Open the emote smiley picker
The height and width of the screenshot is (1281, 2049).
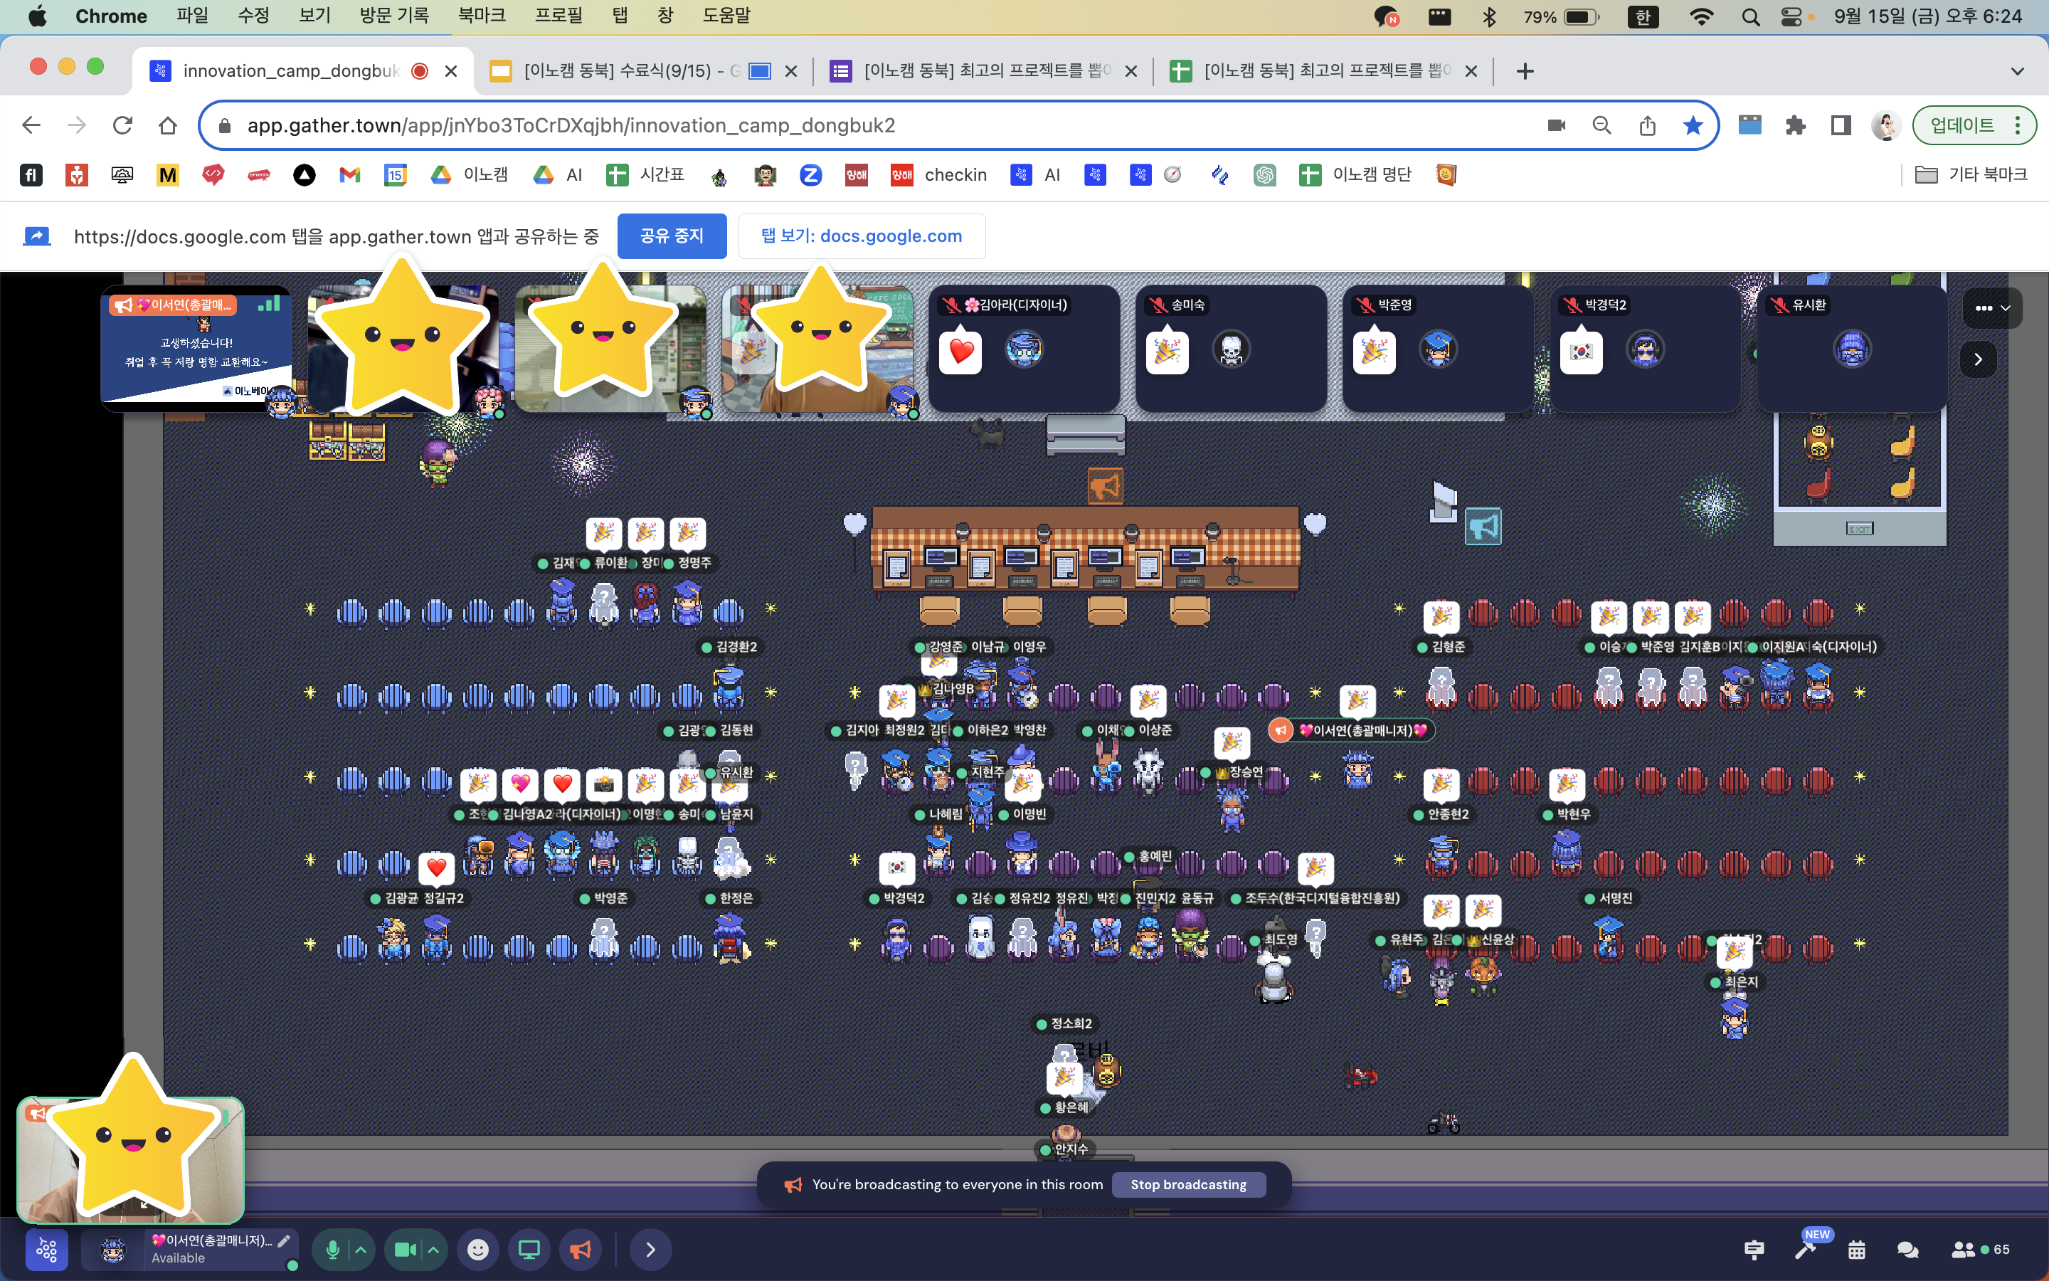coord(478,1250)
